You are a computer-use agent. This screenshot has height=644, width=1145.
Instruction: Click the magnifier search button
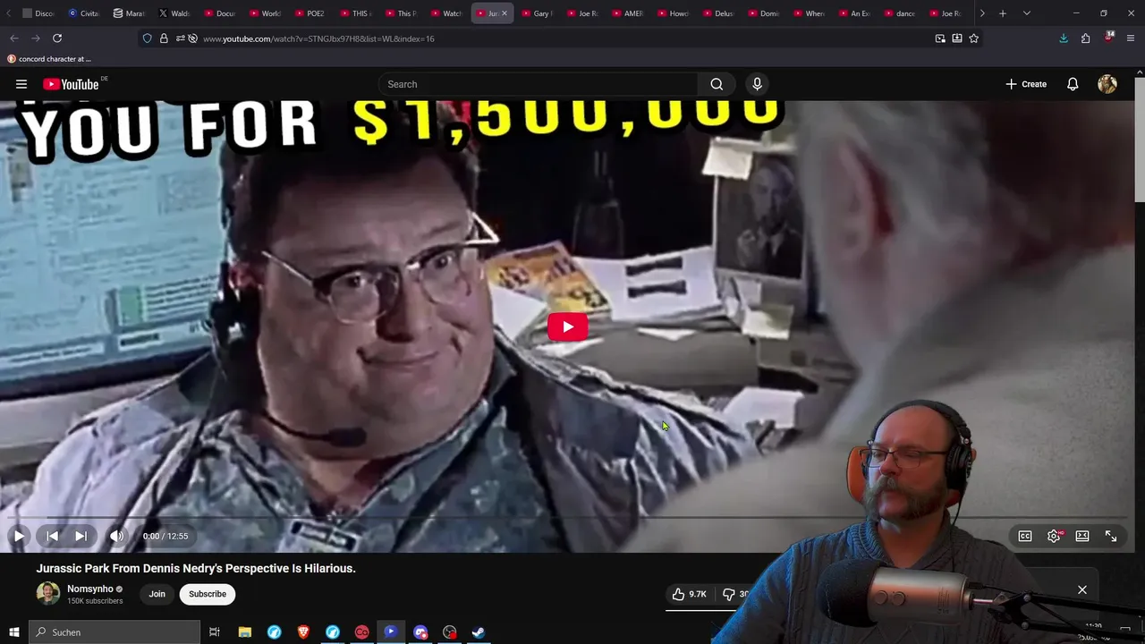(717, 84)
